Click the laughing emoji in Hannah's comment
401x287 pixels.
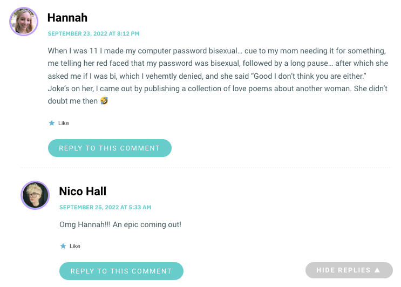(x=104, y=101)
